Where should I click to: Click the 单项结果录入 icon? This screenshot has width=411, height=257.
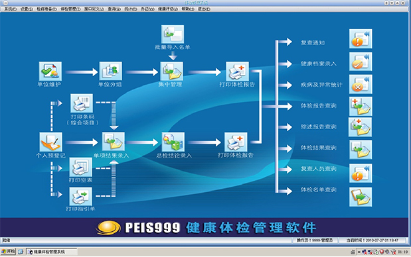click(114, 142)
